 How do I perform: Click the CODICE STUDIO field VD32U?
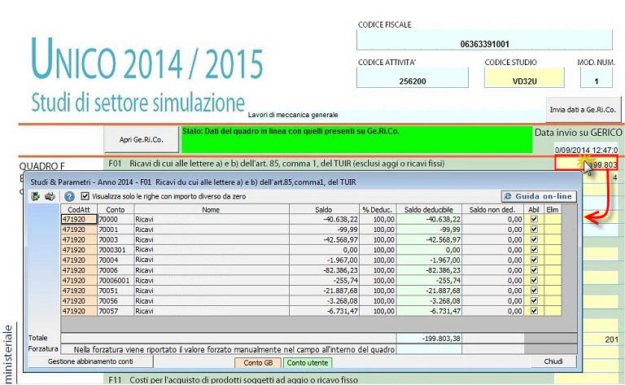(x=524, y=77)
